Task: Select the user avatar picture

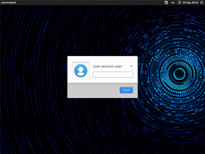Action: tap(81, 70)
